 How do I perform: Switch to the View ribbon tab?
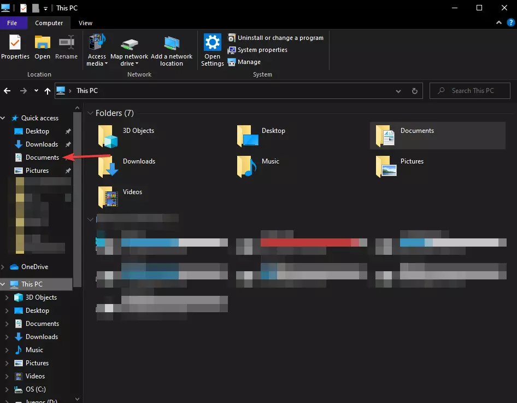[85, 23]
